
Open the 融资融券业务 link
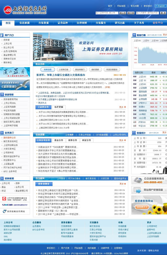click(10, 138)
